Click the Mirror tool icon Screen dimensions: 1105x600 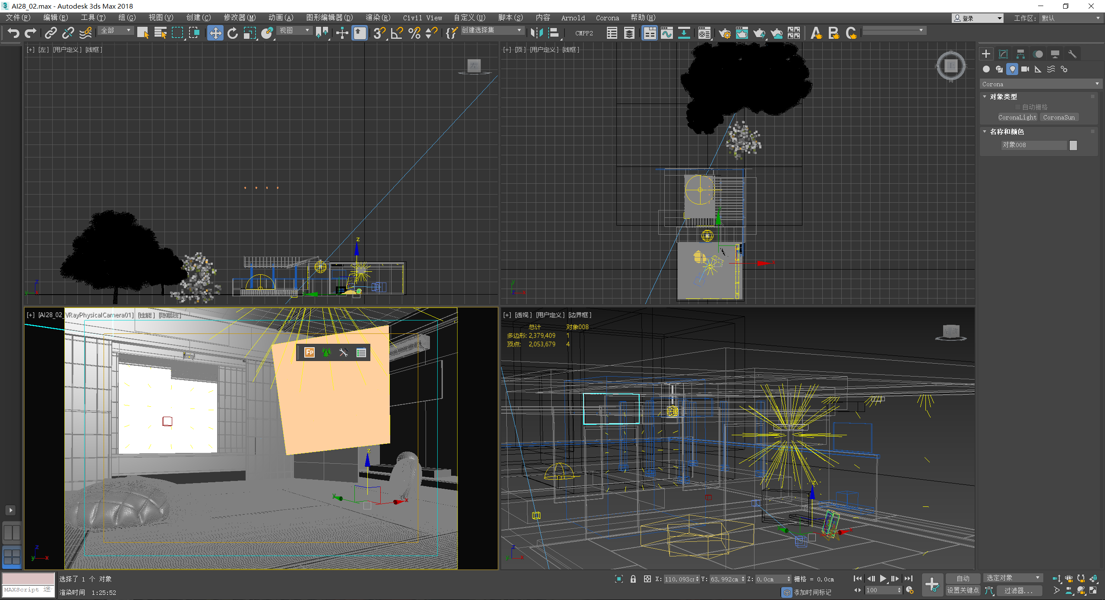537,33
